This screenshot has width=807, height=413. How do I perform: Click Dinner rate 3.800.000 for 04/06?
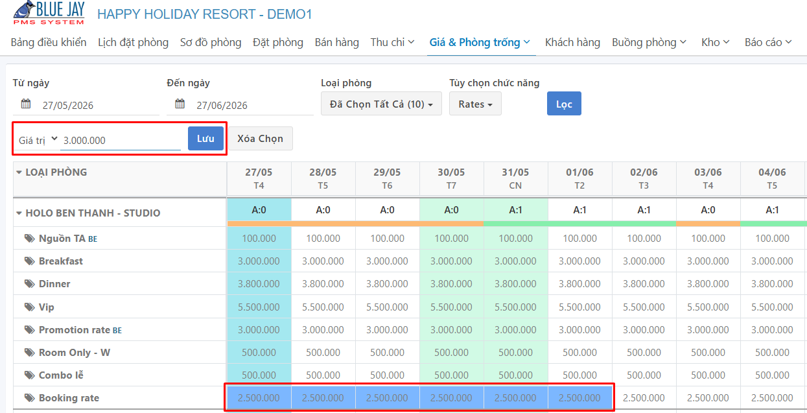pyautogui.click(x=772, y=283)
